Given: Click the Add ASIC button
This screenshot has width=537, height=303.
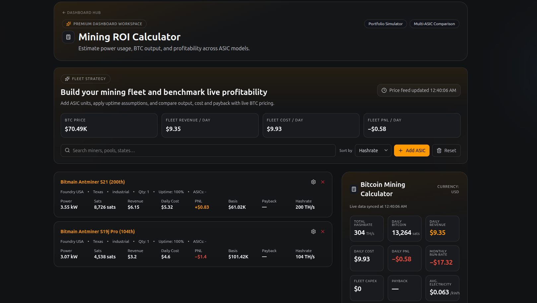Looking at the screenshot, I should click(412, 150).
